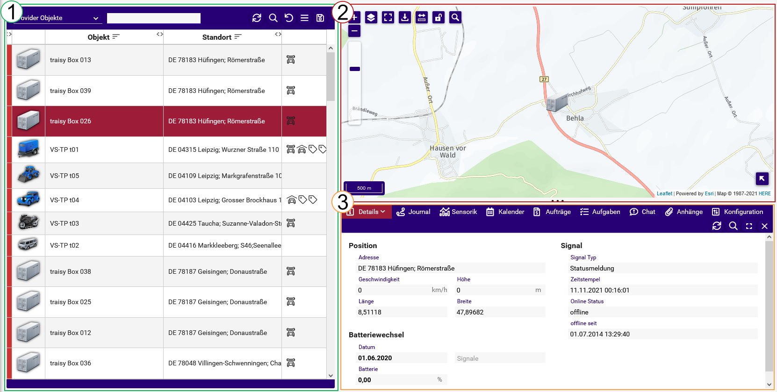Click the map download icon

(405, 18)
